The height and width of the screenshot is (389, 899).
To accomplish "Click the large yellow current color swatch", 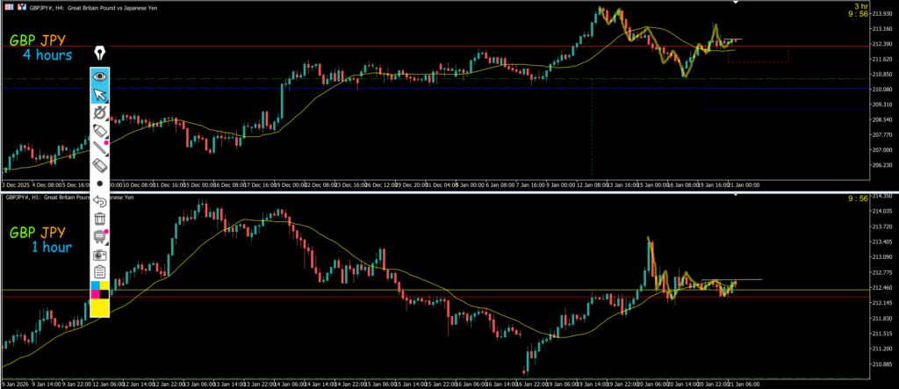I will click(x=100, y=307).
